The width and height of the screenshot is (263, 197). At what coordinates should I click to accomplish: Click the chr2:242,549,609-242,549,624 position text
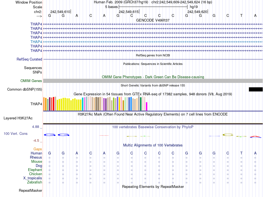[176, 2]
